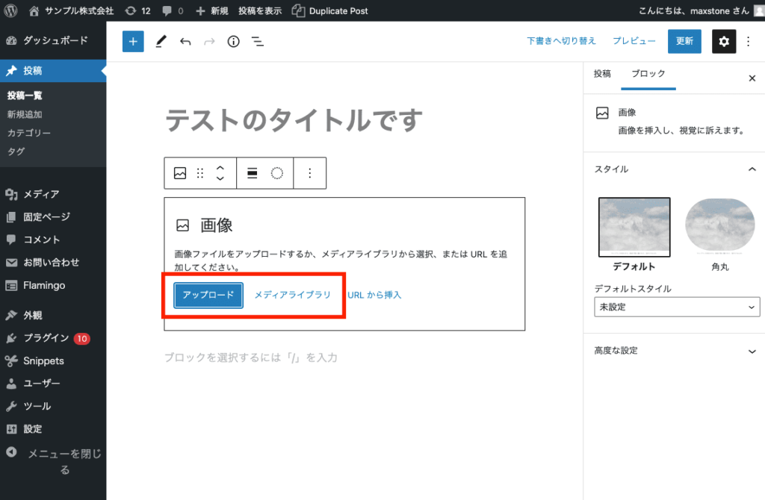765x500 pixels.
Task: Click the comments bubble icon in the admin bar
Action: pyautogui.click(x=166, y=10)
